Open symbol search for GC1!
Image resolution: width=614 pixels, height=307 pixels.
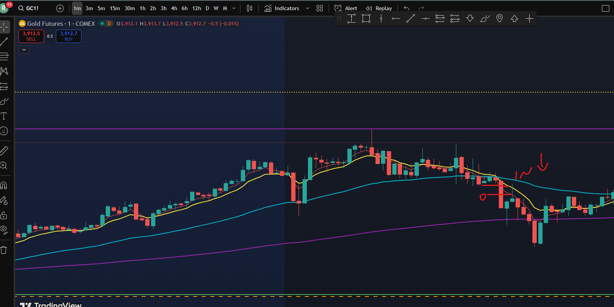click(x=28, y=8)
